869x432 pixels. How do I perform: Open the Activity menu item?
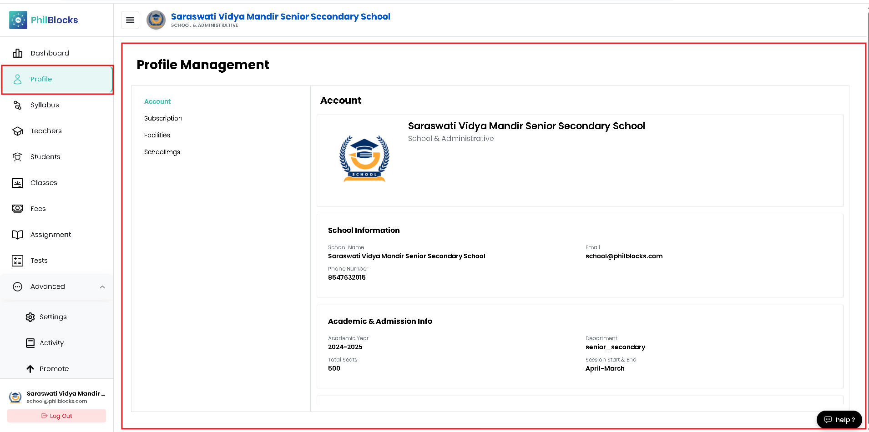point(51,343)
